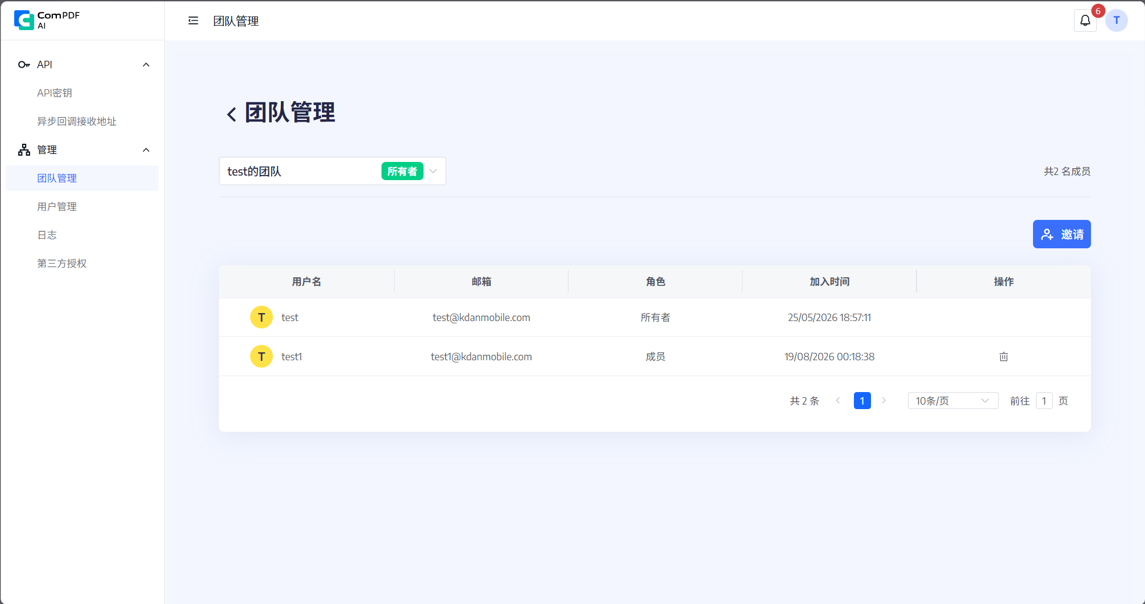Click username test1 text

click(x=292, y=357)
